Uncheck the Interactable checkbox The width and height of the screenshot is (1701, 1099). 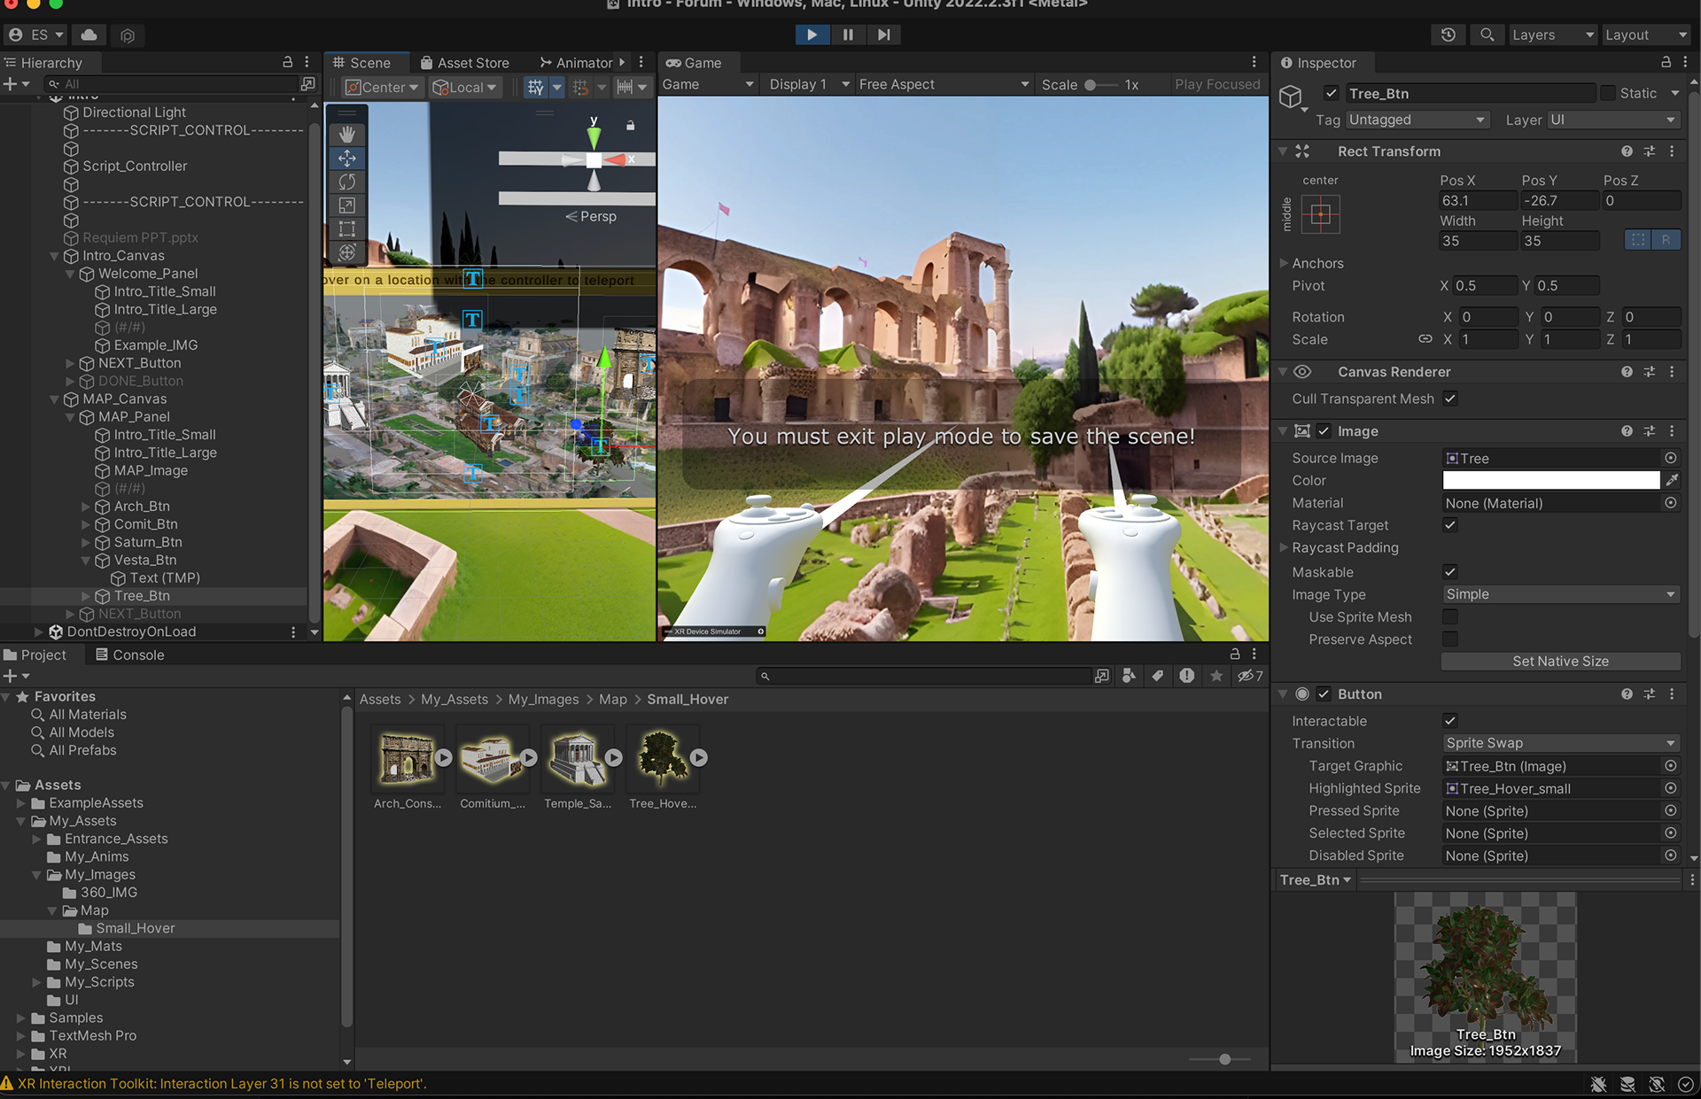coord(1450,721)
